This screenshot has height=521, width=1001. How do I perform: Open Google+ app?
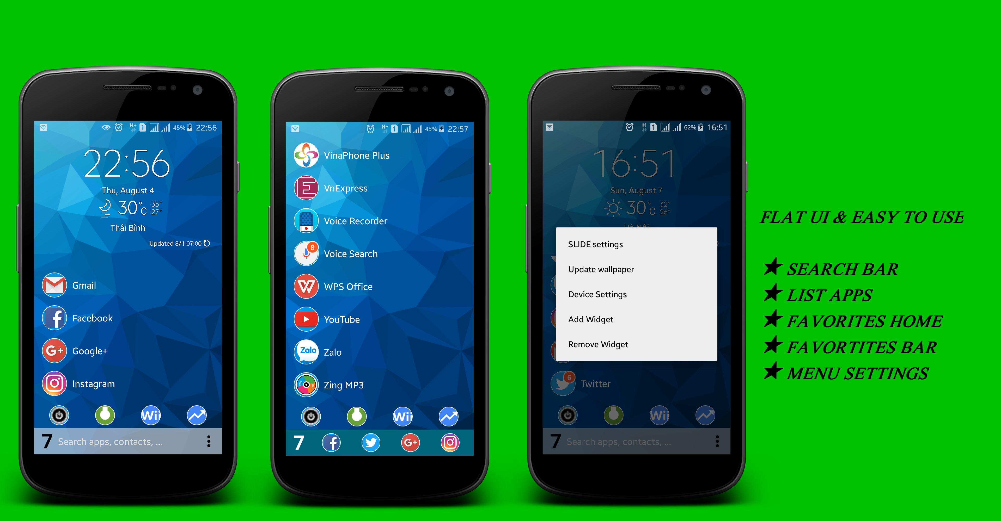[x=54, y=350]
